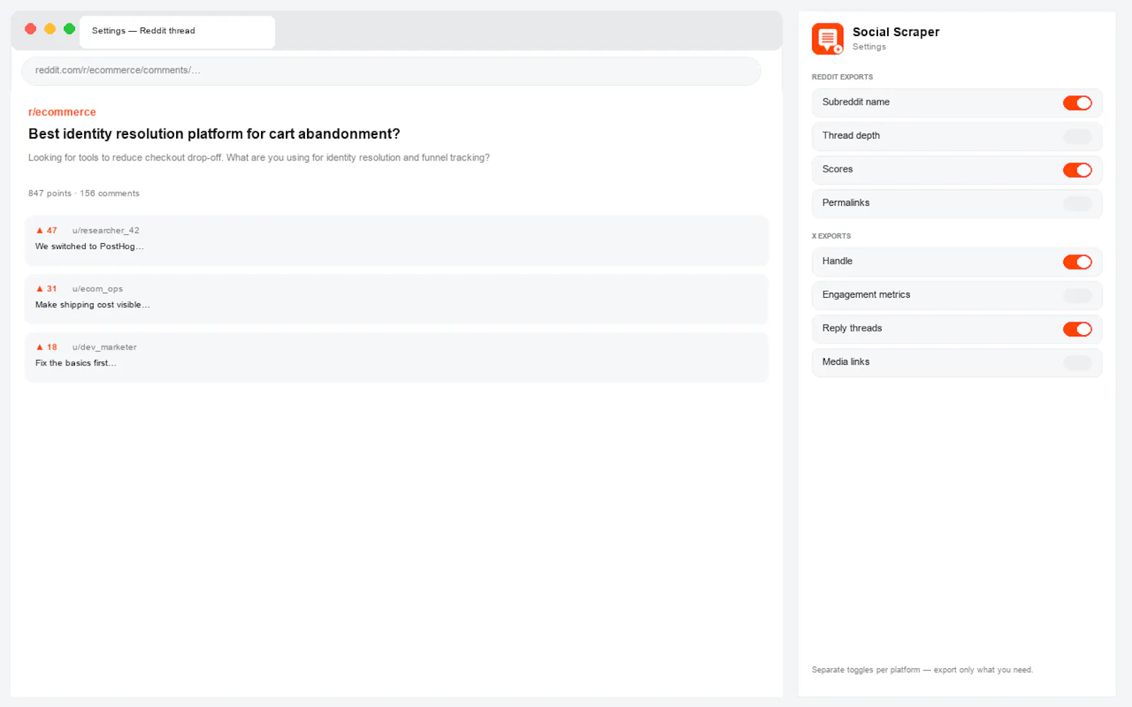Enable the Thread depth toggle

pyautogui.click(x=1077, y=136)
